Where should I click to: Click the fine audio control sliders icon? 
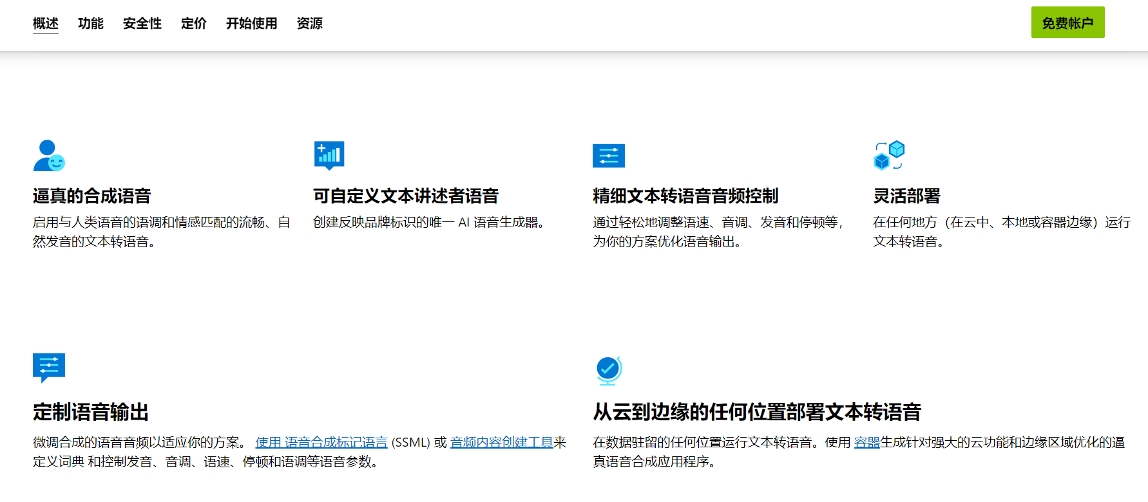tap(609, 156)
